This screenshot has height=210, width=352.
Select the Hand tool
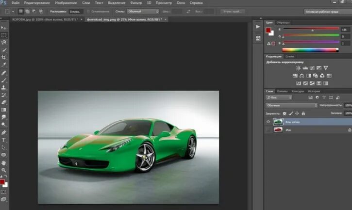click(3, 163)
